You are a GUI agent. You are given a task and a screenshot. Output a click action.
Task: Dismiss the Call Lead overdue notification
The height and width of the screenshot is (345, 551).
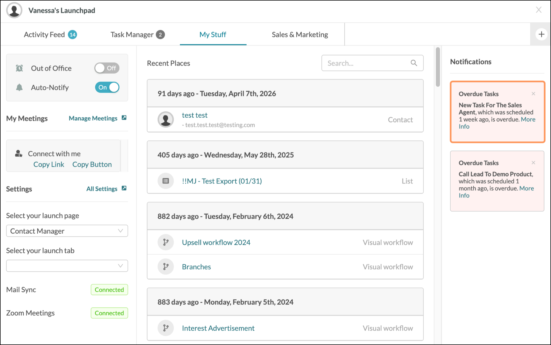point(533,163)
